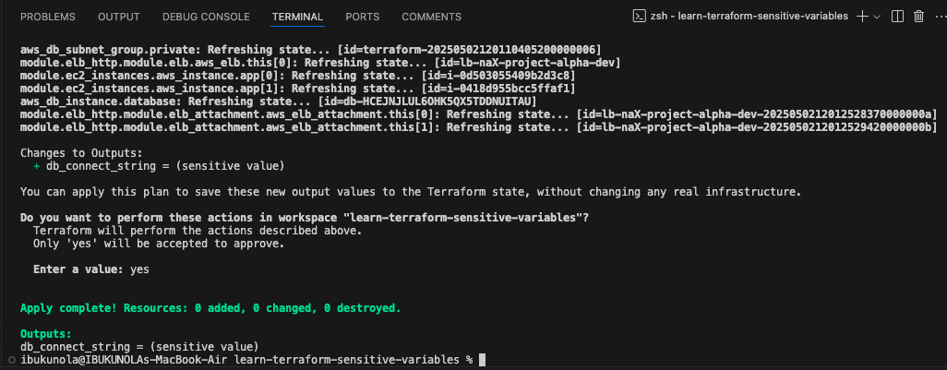Click 'Changes to Outputs:' line
The width and height of the screenshot is (947, 370).
(81, 153)
